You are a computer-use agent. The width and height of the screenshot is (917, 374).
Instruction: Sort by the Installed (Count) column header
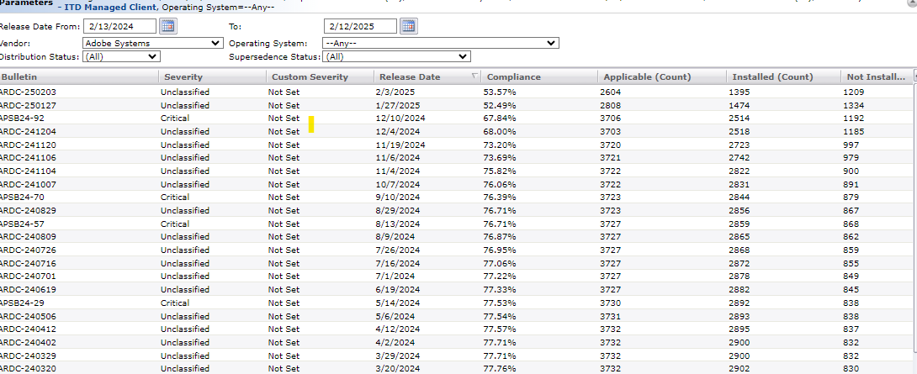[x=784, y=76]
